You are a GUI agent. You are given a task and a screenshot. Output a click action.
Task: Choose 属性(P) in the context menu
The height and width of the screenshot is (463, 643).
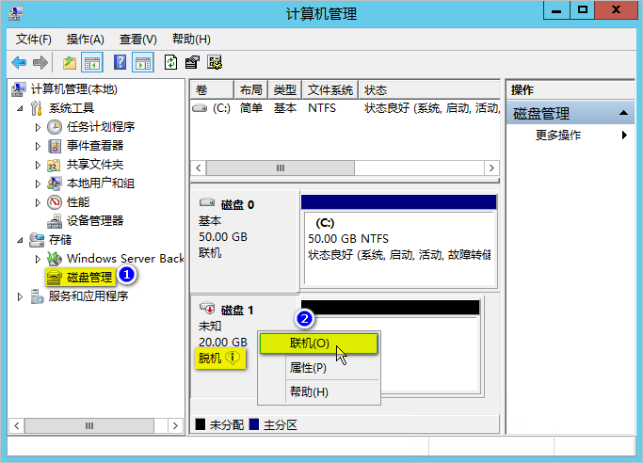[318, 368]
